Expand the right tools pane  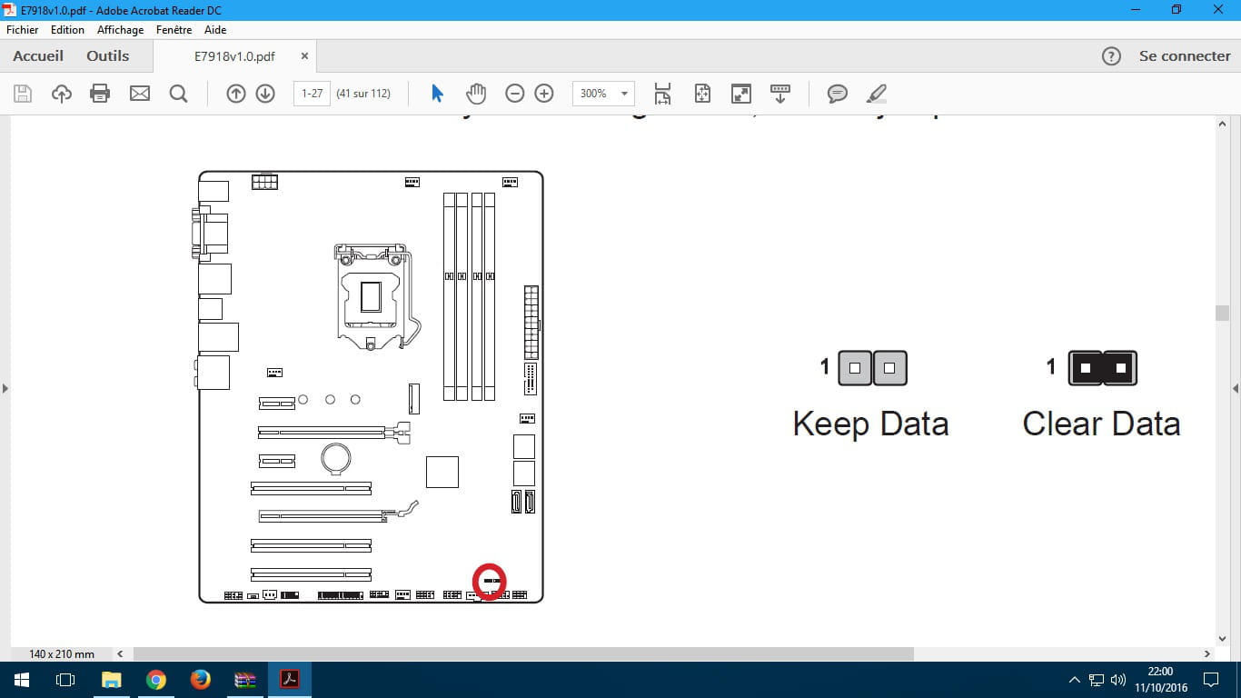click(1235, 389)
